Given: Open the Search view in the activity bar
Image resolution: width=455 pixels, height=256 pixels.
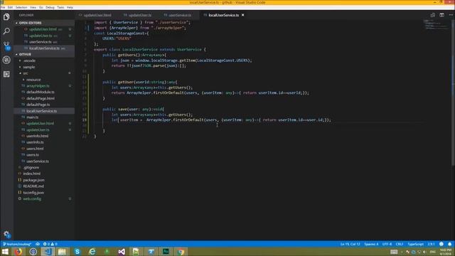Looking at the screenshot, I should (x=6, y=31).
